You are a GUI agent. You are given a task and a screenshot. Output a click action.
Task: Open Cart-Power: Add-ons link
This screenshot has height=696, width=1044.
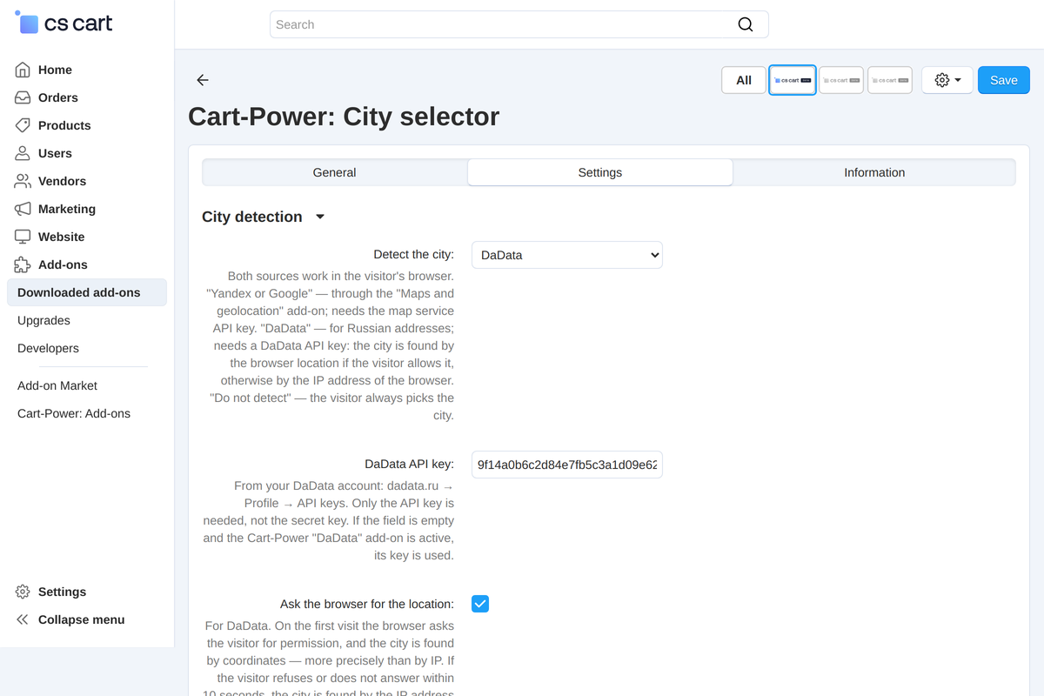[74, 413]
